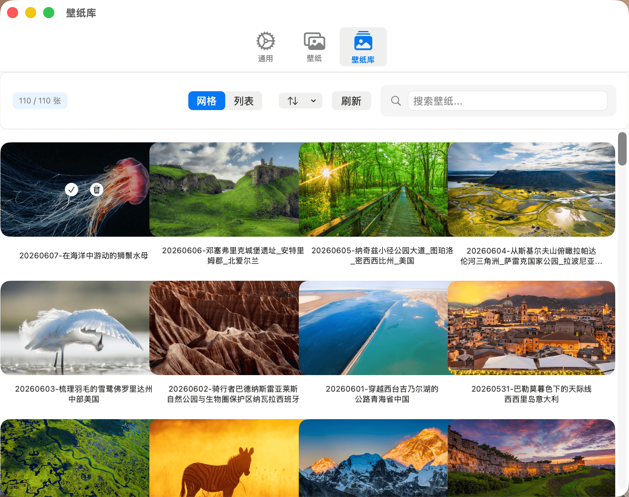Select the castle ruins wallpaper thumbnail
Viewport: 629px width, 497px height.
224,190
